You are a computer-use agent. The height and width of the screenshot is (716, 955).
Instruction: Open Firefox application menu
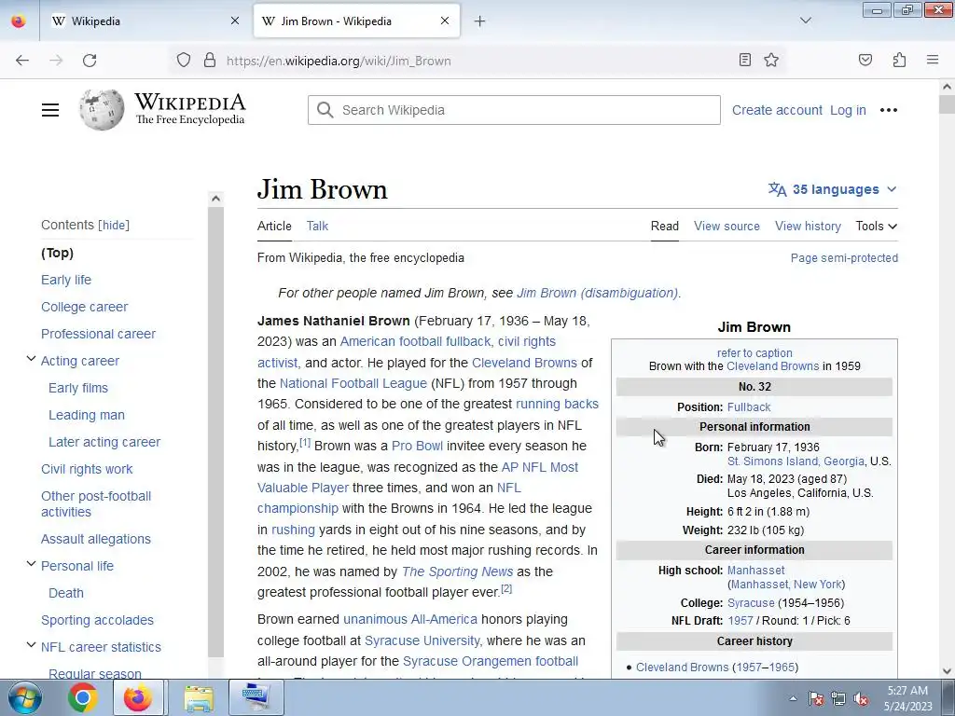[933, 60]
